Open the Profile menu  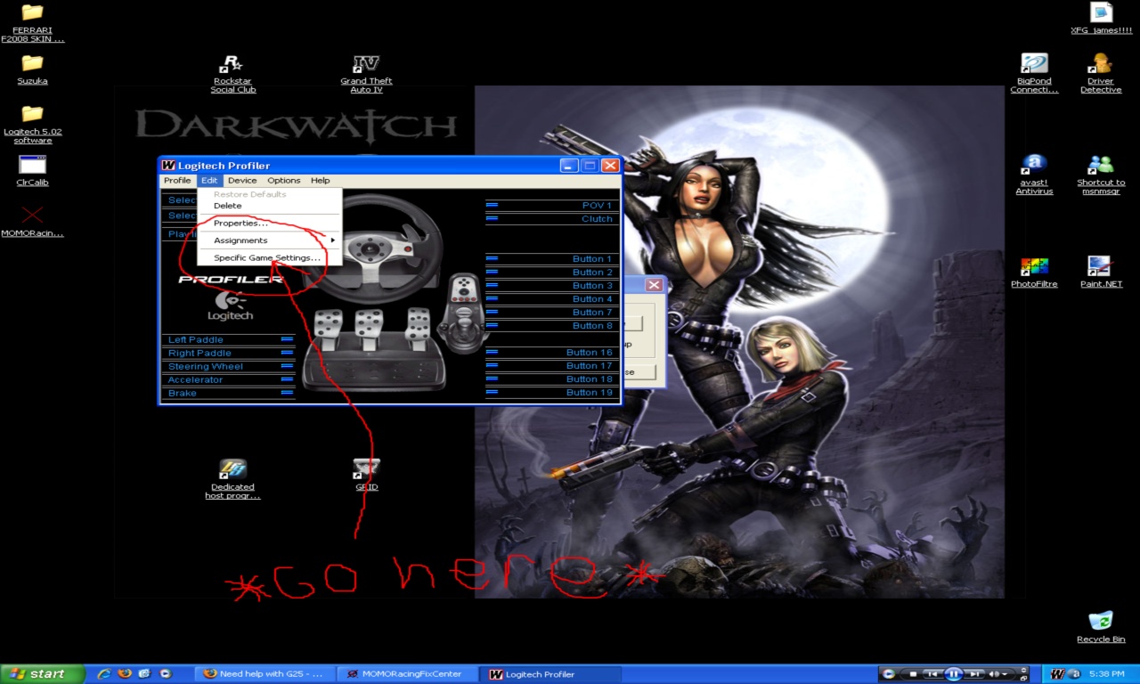(177, 181)
